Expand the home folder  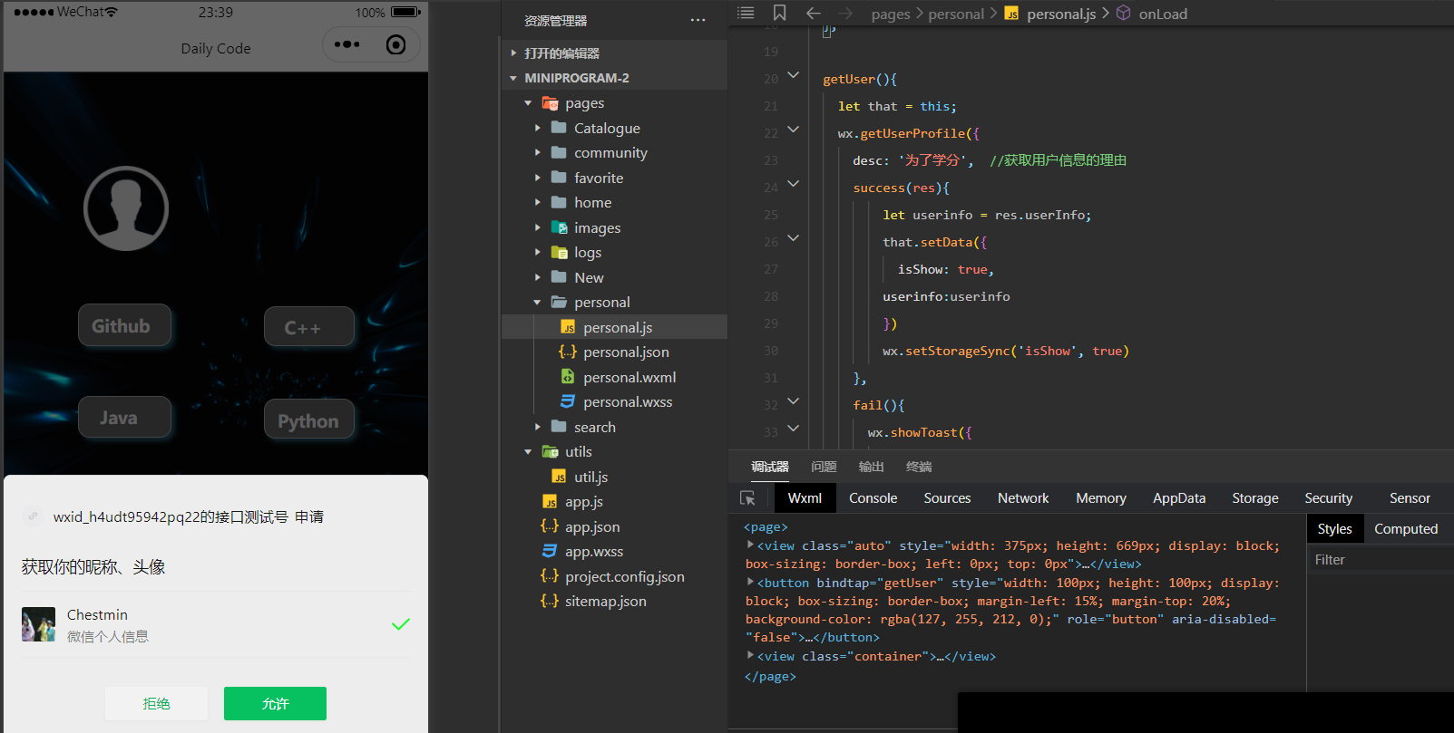pyautogui.click(x=537, y=202)
